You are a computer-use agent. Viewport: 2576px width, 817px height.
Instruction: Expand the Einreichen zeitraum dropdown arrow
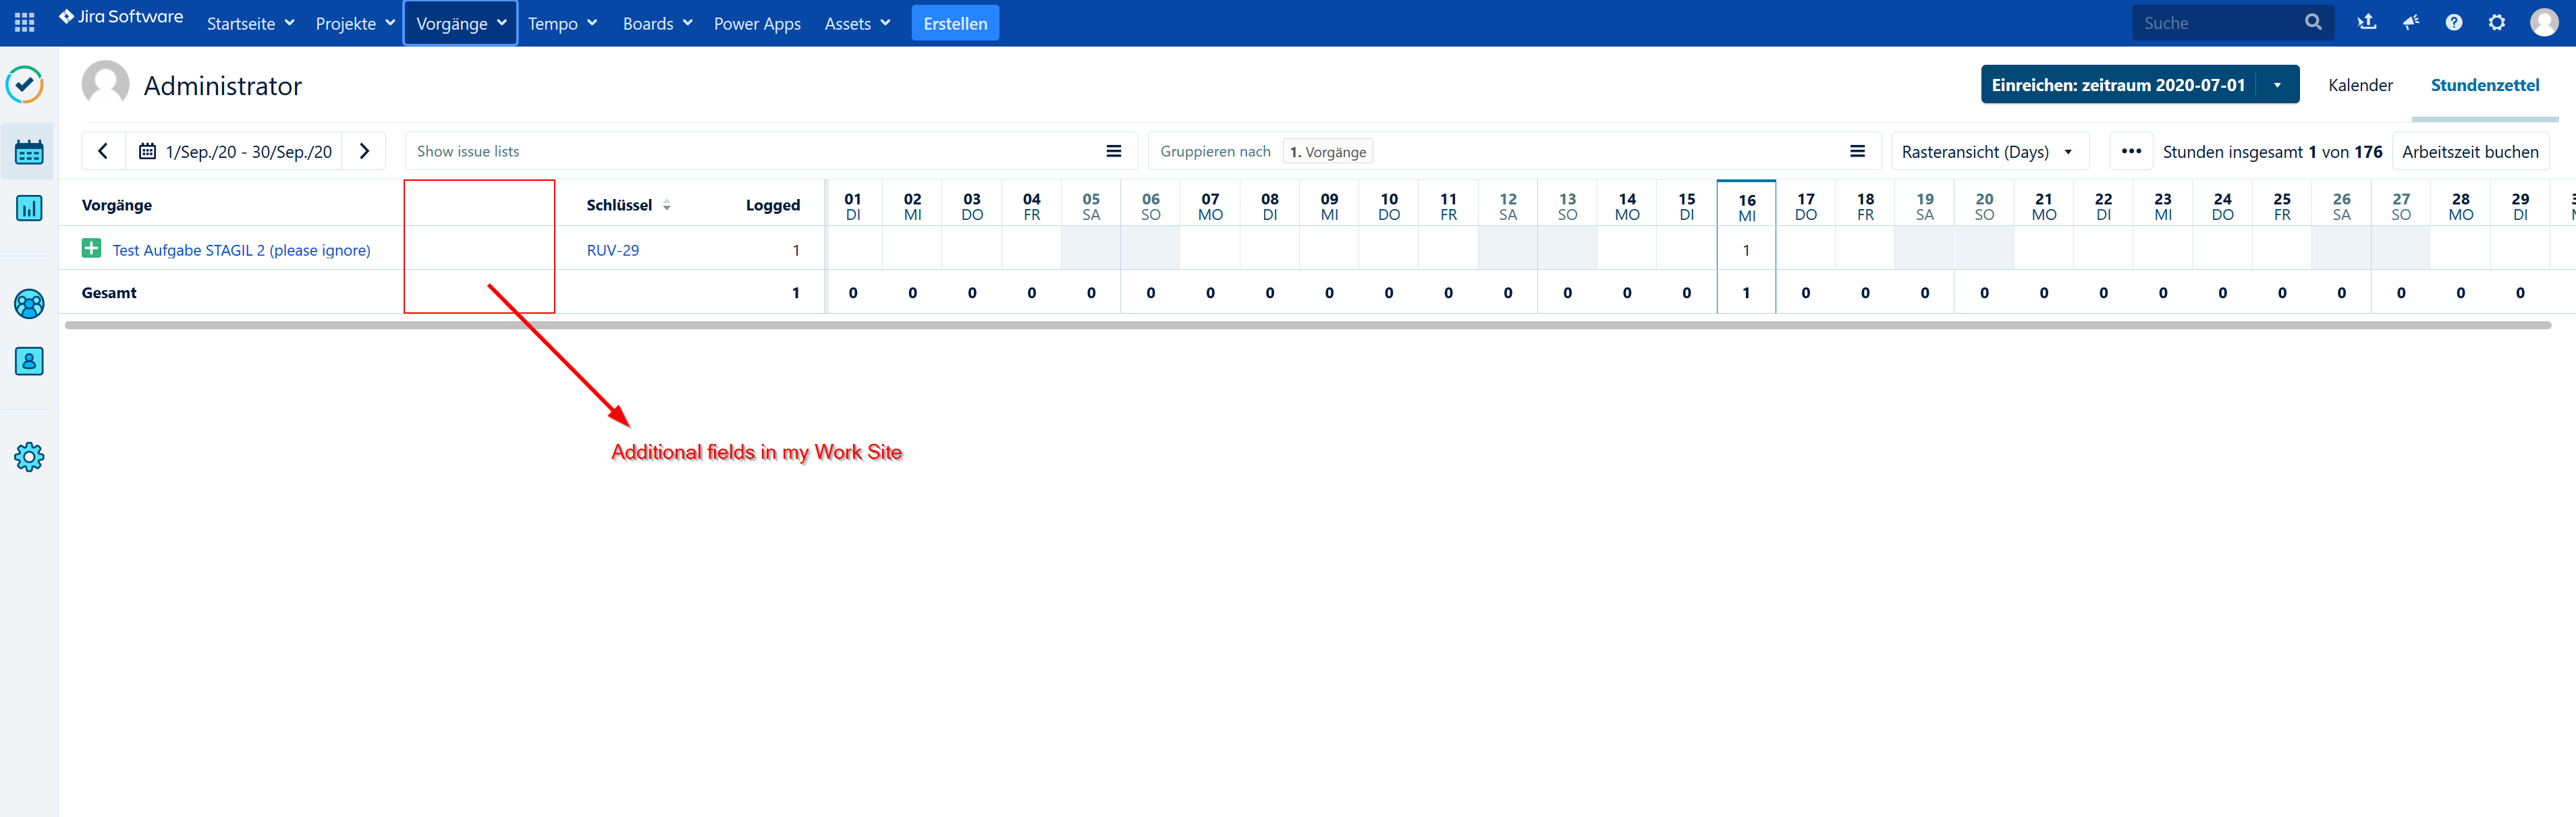point(2277,85)
